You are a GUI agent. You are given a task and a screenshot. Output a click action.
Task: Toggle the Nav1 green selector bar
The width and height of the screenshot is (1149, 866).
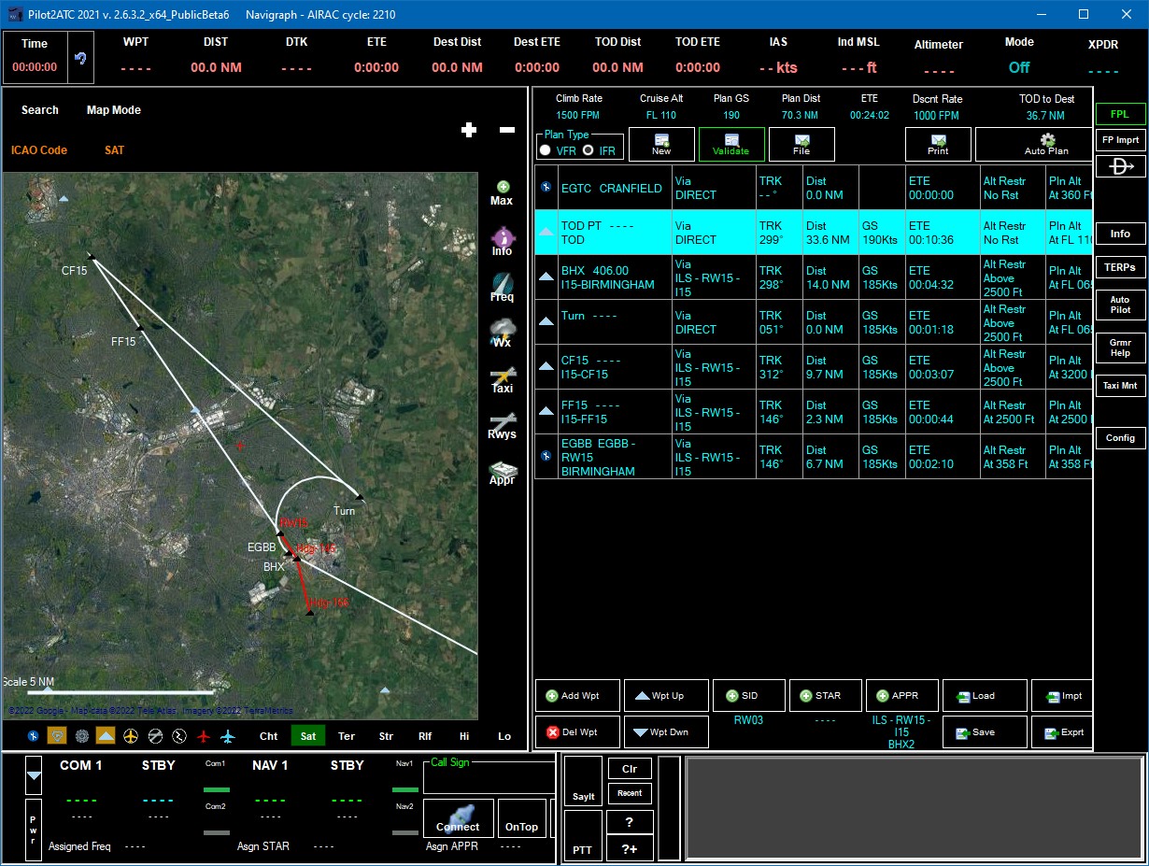(x=404, y=789)
